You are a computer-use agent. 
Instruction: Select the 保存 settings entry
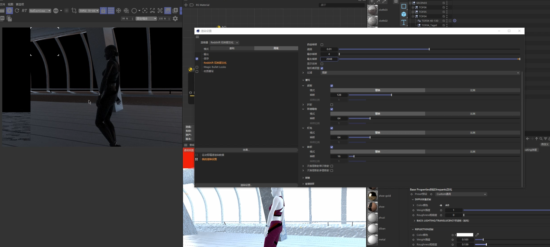[206, 59]
